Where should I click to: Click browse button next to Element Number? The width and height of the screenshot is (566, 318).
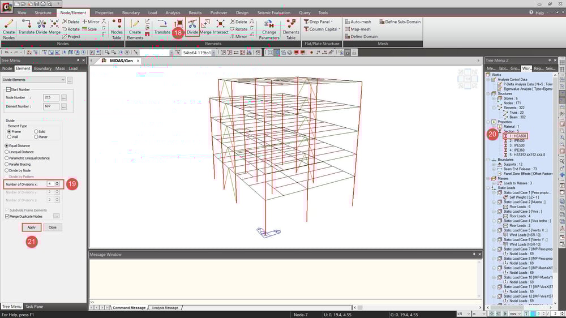[x=64, y=106]
